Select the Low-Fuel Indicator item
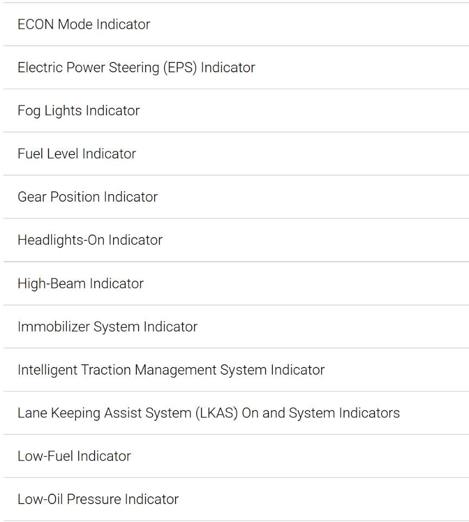Viewport: 469px width, 522px height. coord(236,456)
